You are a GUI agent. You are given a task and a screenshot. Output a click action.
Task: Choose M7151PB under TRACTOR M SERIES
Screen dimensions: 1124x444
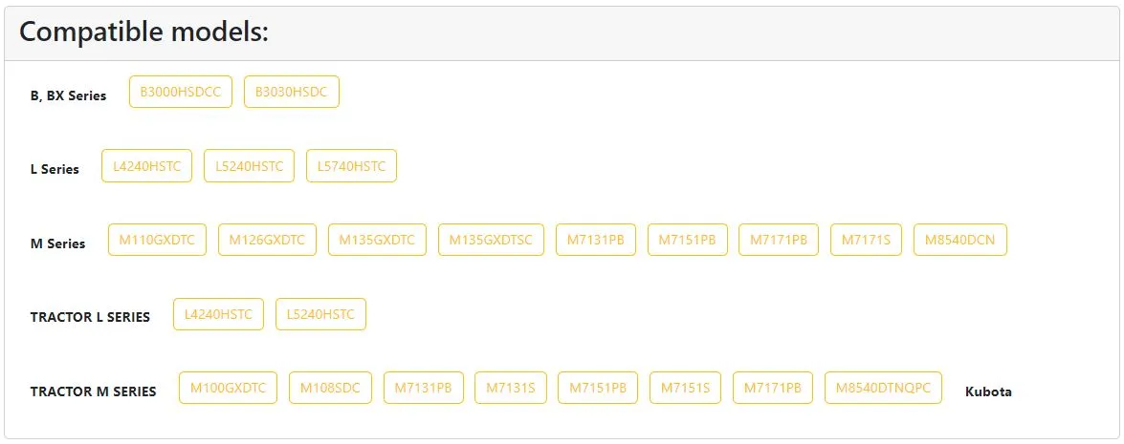(598, 388)
